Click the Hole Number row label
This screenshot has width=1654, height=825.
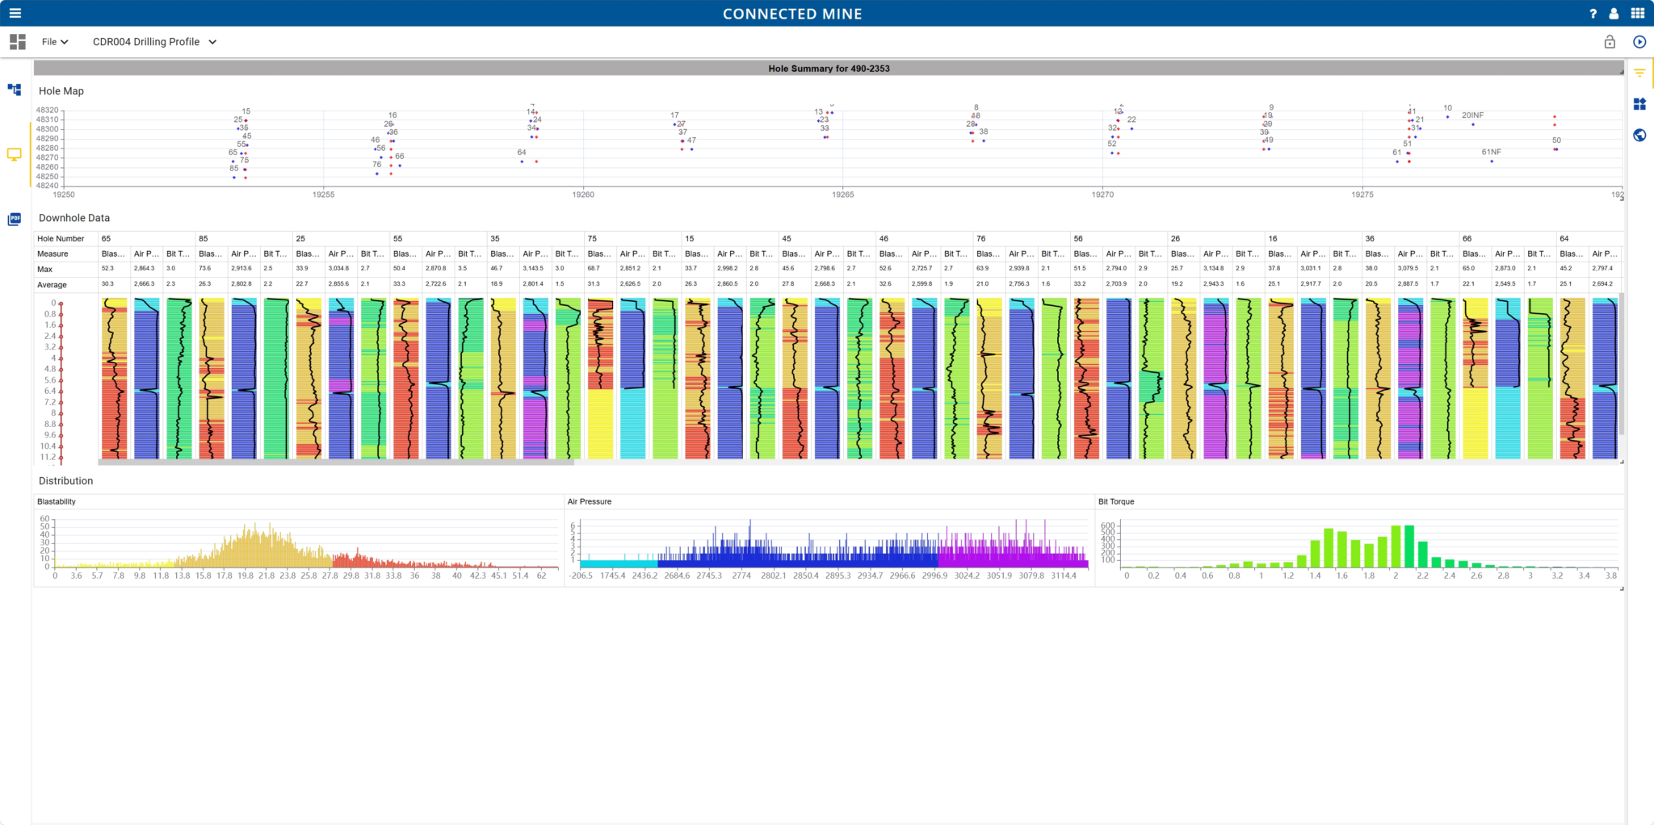pos(61,239)
